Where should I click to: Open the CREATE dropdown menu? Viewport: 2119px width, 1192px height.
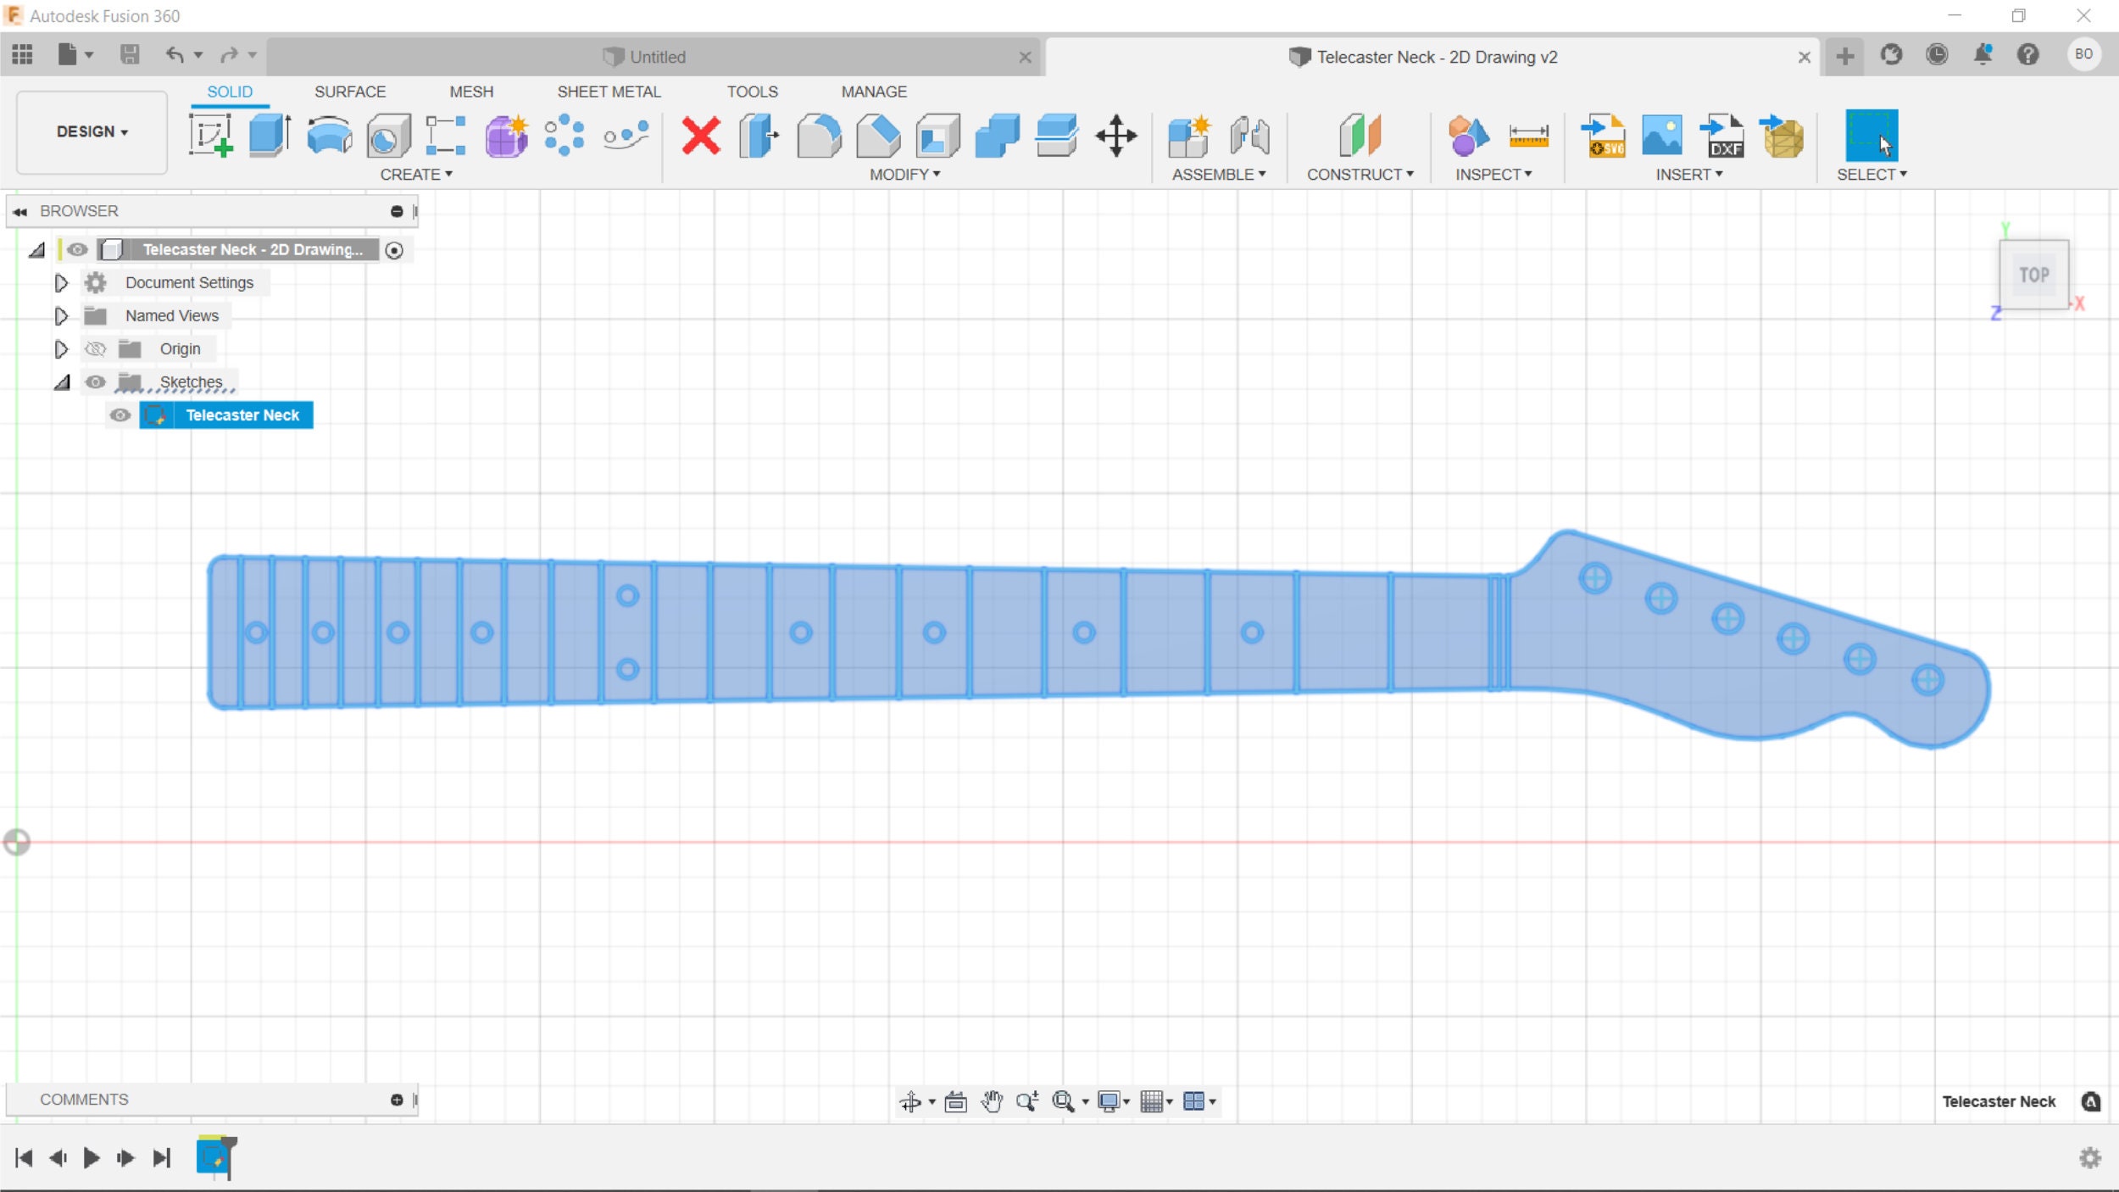(x=415, y=174)
